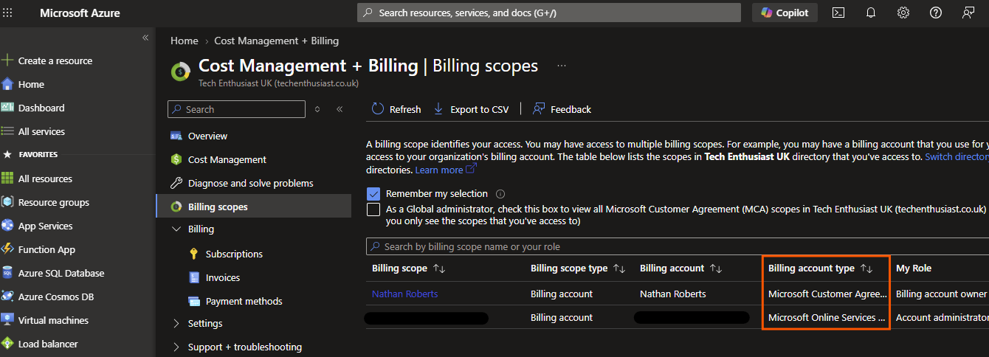Click the top bar feedback person icon
989x357 pixels.
click(968, 13)
